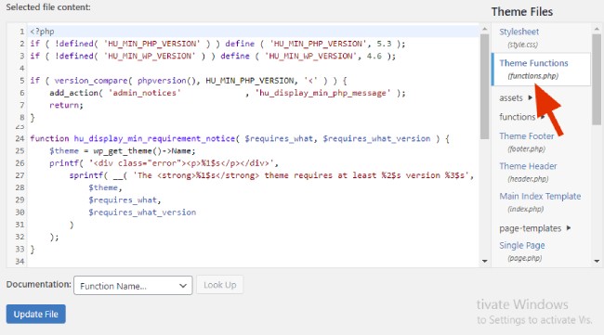
Task: Click 'hu_display_min_requirement_notice' function name
Action: (154, 138)
